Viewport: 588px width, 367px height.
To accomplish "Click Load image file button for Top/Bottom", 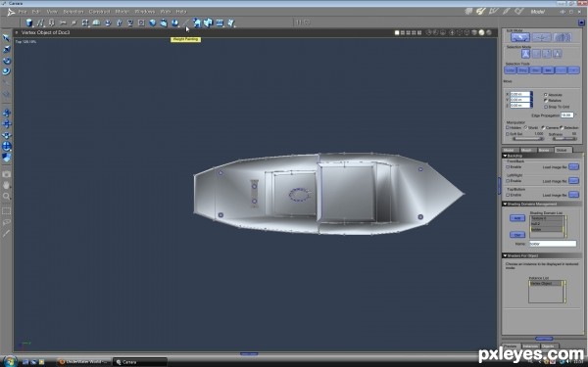I will [573, 195].
